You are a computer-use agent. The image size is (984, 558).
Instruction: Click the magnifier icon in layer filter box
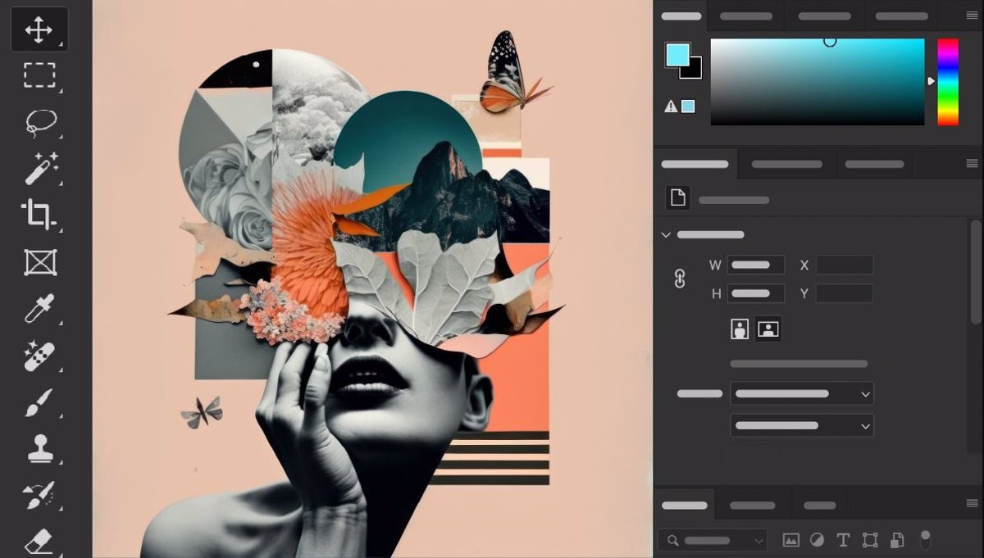point(672,540)
